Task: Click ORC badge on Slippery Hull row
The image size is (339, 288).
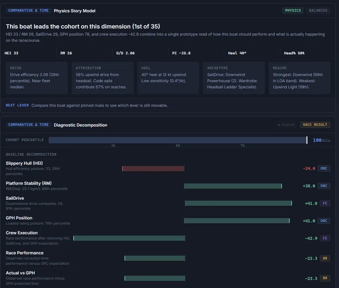Action: coord(324,168)
